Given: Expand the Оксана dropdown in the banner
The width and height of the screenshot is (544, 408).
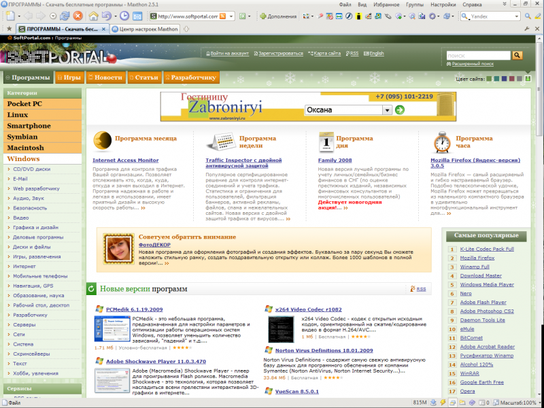Looking at the screenshot, I should [x=387, y=109].
